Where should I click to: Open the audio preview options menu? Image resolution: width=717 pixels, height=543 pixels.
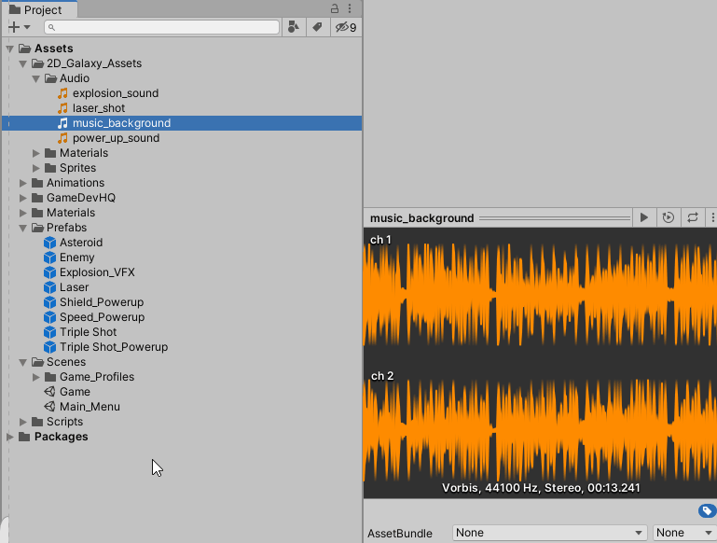[711, 217]
